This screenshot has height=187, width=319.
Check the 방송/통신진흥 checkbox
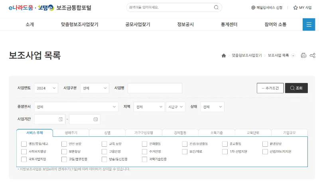tap(104, 159)
